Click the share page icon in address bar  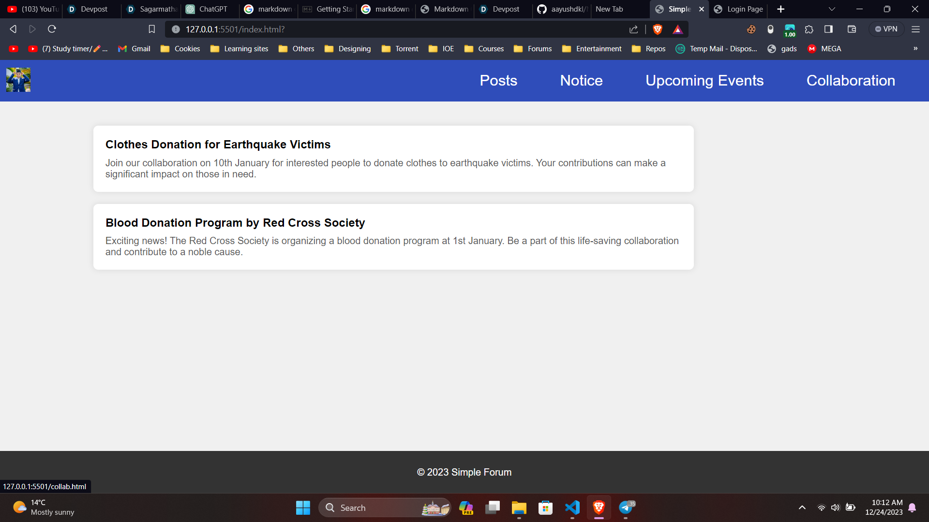coord(633,29)
